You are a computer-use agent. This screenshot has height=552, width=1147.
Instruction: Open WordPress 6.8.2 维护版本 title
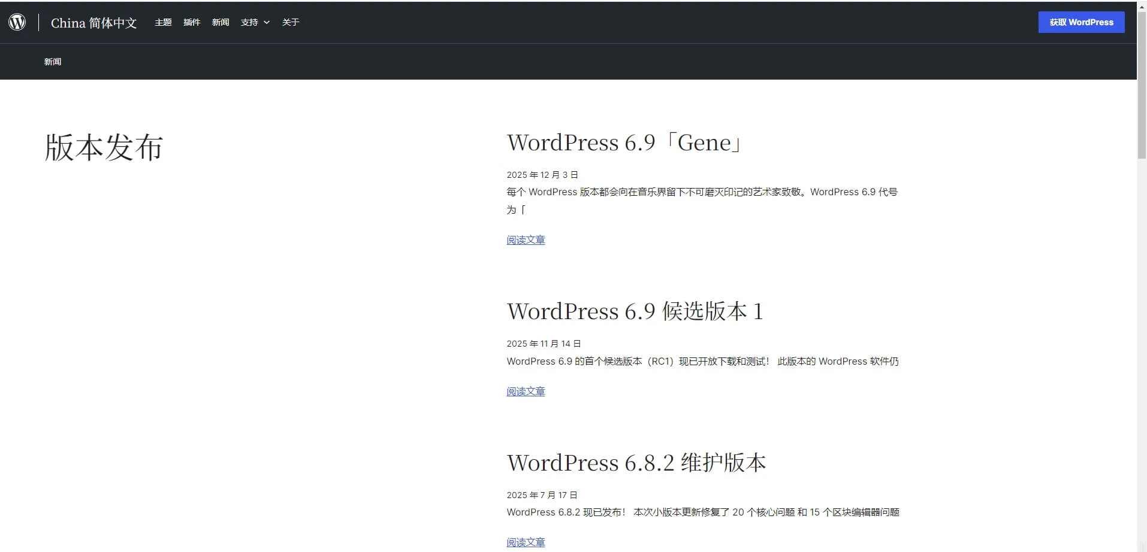pyautogui.click(x=636, y=463)
